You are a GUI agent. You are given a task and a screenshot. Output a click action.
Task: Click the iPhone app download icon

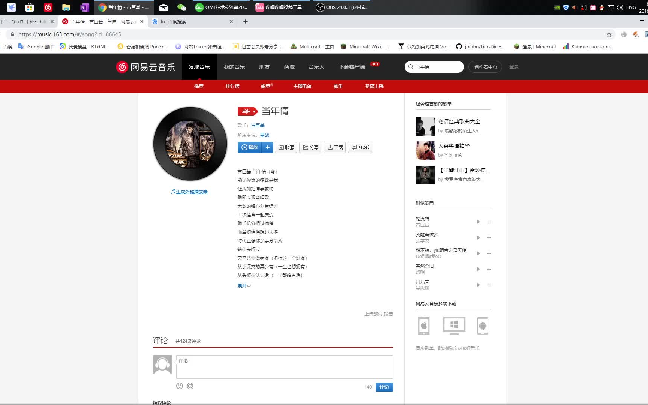424,325
